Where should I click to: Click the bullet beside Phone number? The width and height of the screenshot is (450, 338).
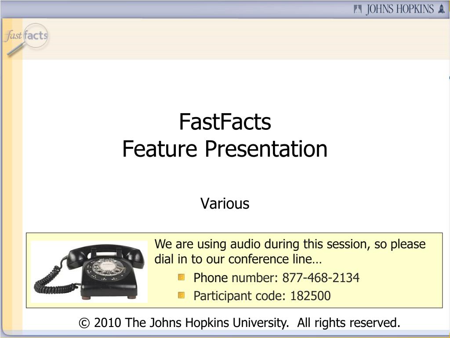point(181,277)
